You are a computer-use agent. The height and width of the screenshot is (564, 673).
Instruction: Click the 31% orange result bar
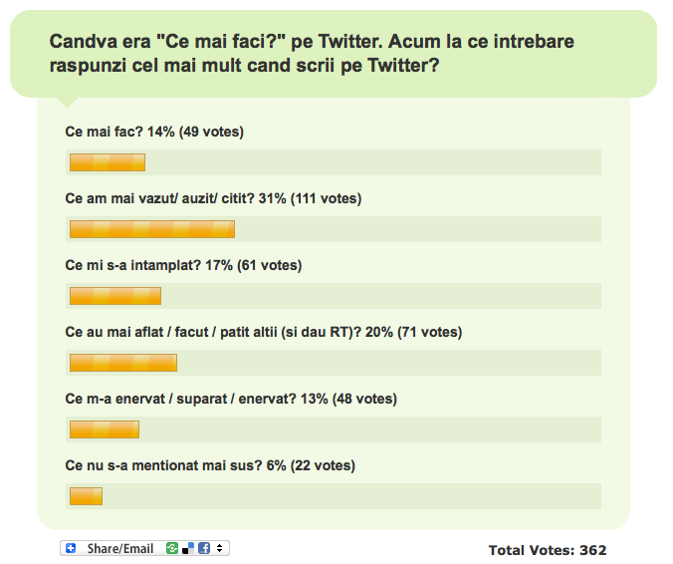(x=152, y=229)
